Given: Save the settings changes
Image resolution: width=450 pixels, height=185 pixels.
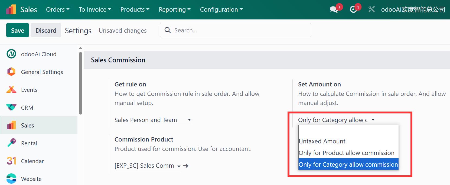Looking at the screenshot, I should [18, 30].
